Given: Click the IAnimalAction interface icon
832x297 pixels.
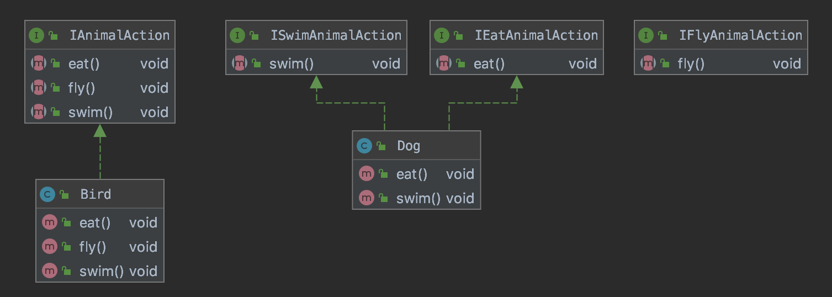Looking at the screenshot, I should click(x=36, y=35).
